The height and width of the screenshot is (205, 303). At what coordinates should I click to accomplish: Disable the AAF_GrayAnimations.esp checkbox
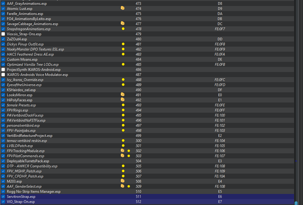[x=3, y=4]
